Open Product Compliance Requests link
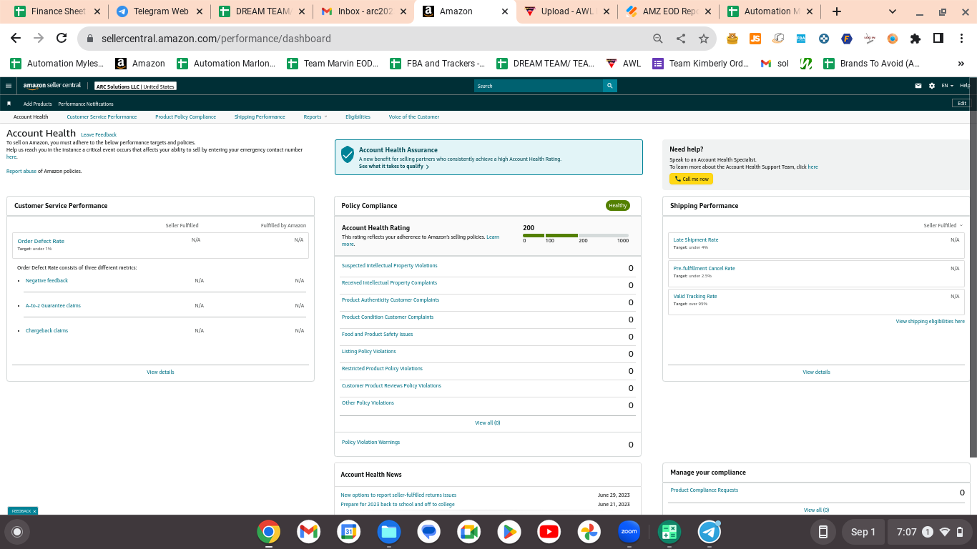The height and width of the screenshot is (549, 977). (x=704, y=490)
